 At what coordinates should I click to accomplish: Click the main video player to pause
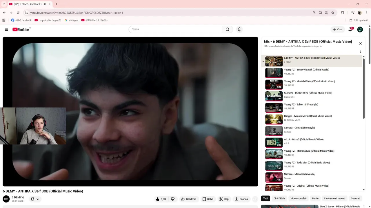(x=130, y=112)
